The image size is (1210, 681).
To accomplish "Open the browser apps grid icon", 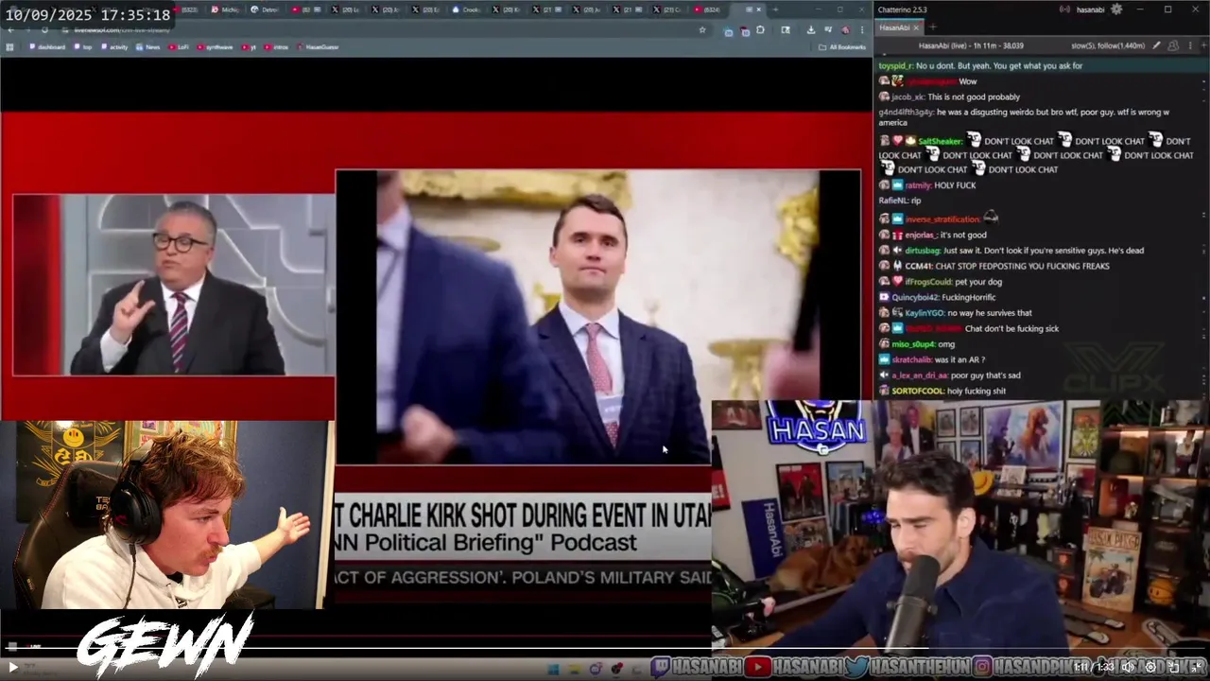I will pos(9,46).
